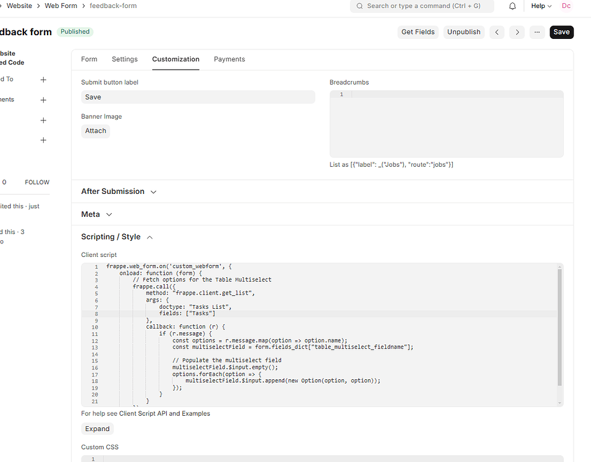This screenshot has width=591, height=462.
Task: Click the 'callback: function (r) {' line
Action: click(x=185, y=327)
